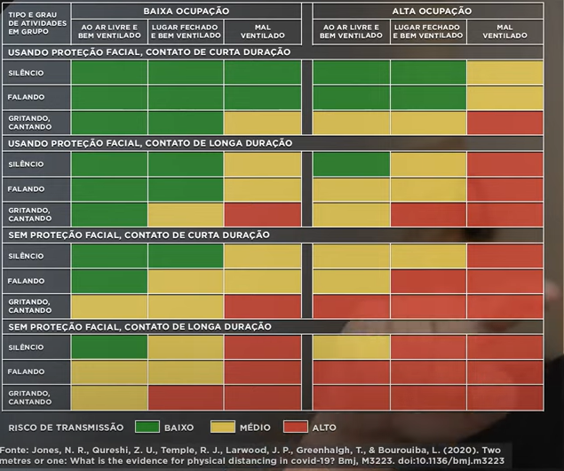
Task: Select the BAIXA OCUPAÇÃO header
Action: 186,12
